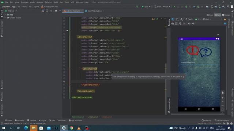234x131 pixels.
Task: Toggle the Component Tree side tab
Action: click(x=169, y=106)
